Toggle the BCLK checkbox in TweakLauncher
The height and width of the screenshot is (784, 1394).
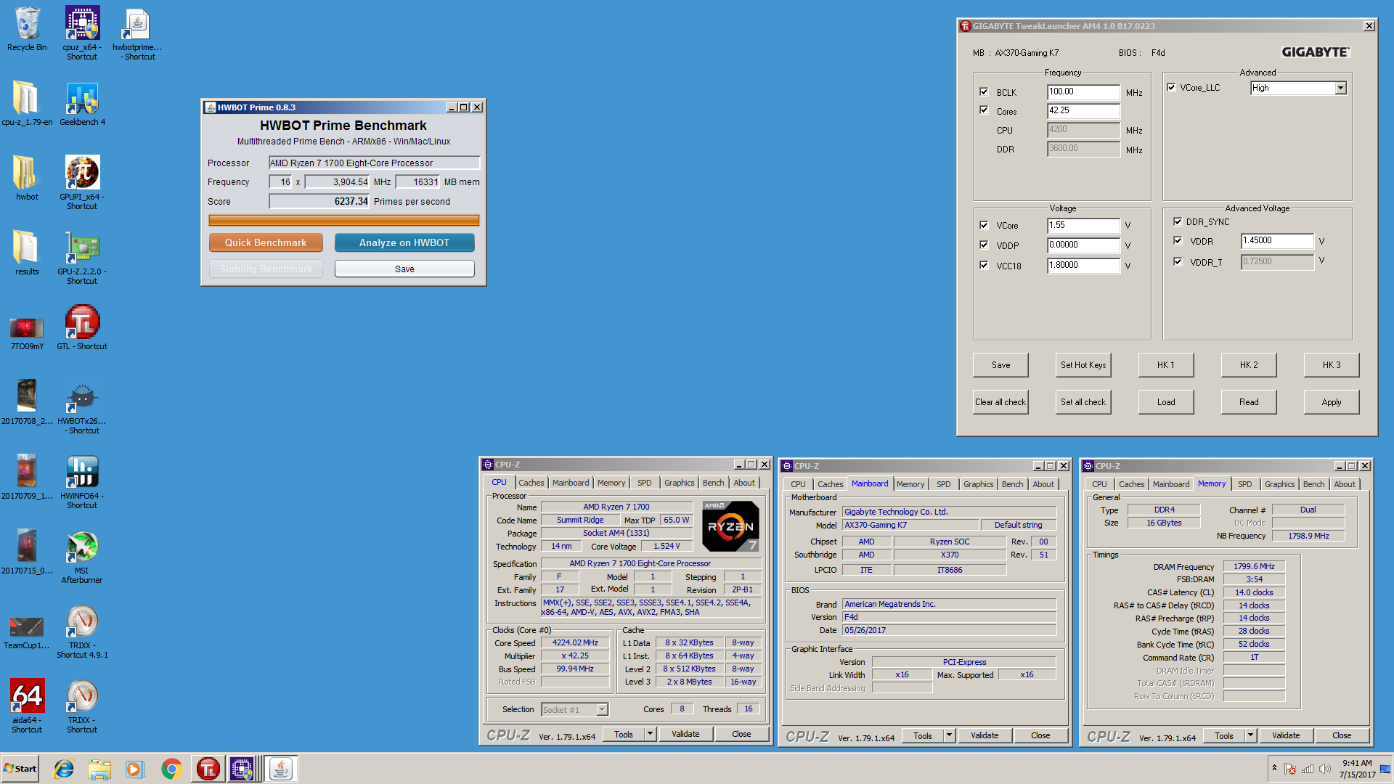pos(984,91)
